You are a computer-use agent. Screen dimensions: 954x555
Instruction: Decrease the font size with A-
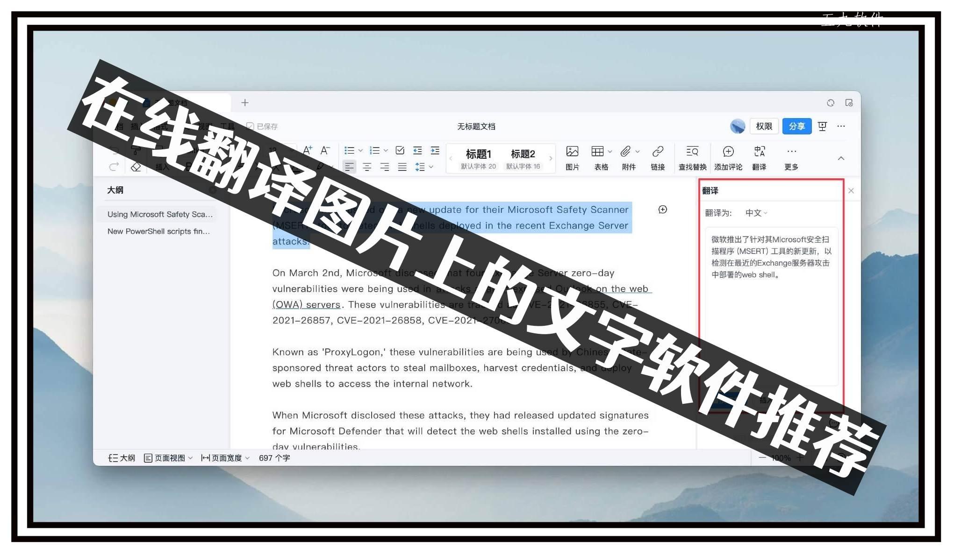(x=325, y=150)
